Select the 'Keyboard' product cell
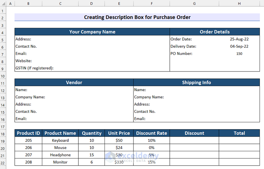Image resolution: width=264 pixels, height=169 pixels. [60, 140]
